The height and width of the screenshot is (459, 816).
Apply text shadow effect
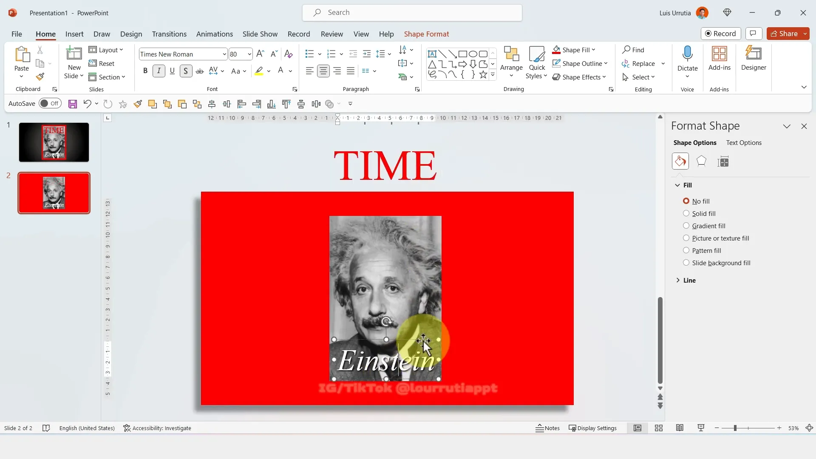tap(186, 71)
